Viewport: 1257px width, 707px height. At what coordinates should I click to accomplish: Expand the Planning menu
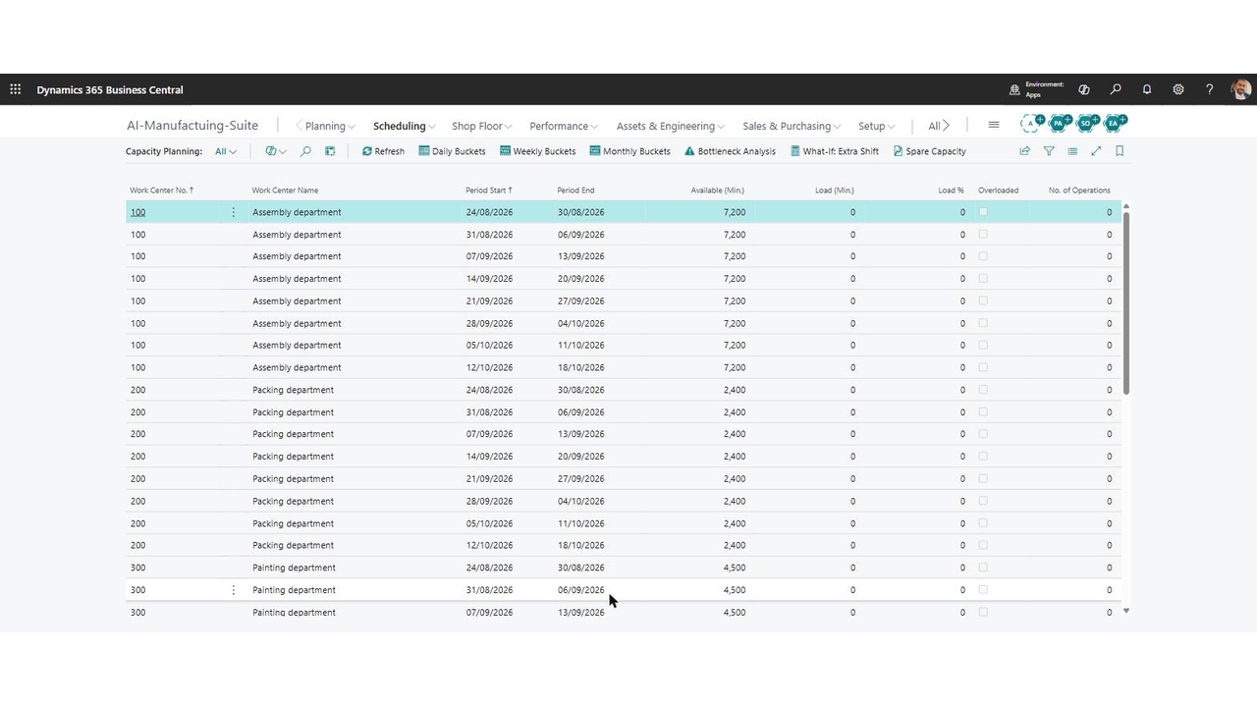coord(330,126)
